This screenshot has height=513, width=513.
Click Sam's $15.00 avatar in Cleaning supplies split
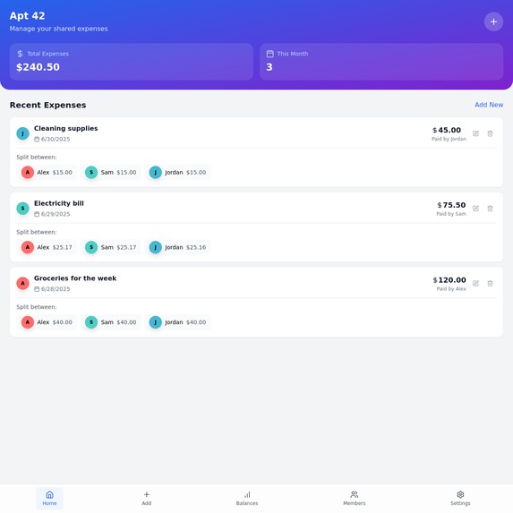(91, 173)
